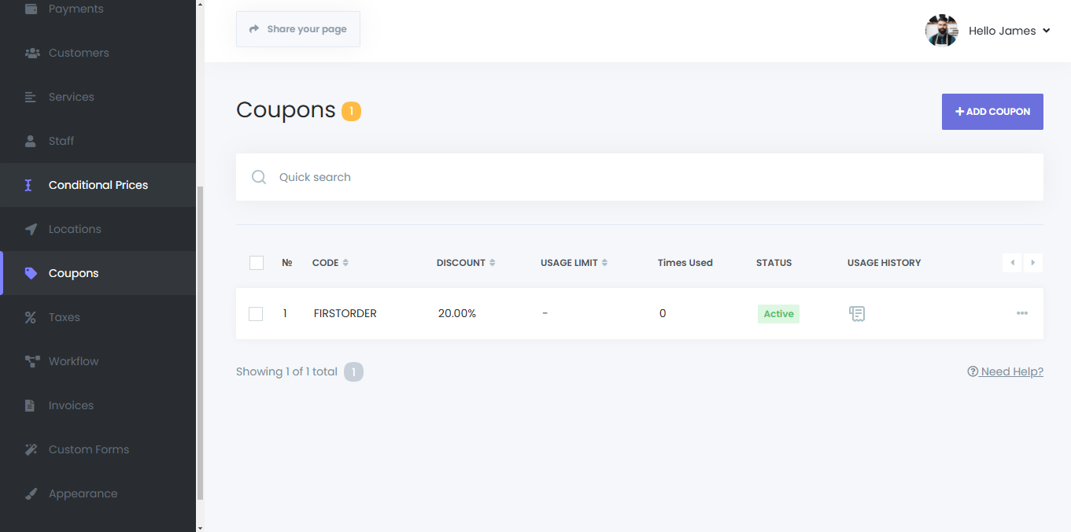Click into the Quick search field
The height and width of the screenshot is (532, 1071).
point(630,177)
